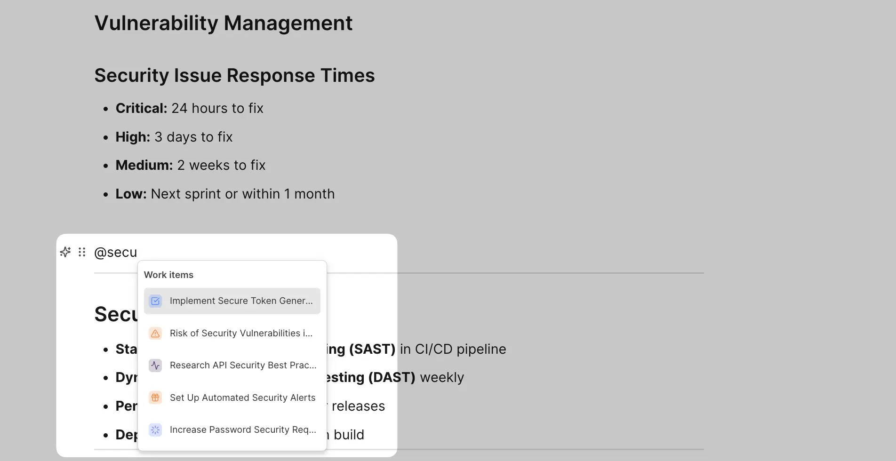Click the Low: Next sprint bullet line
Screen dimensions: 896x461
(225, 194)
